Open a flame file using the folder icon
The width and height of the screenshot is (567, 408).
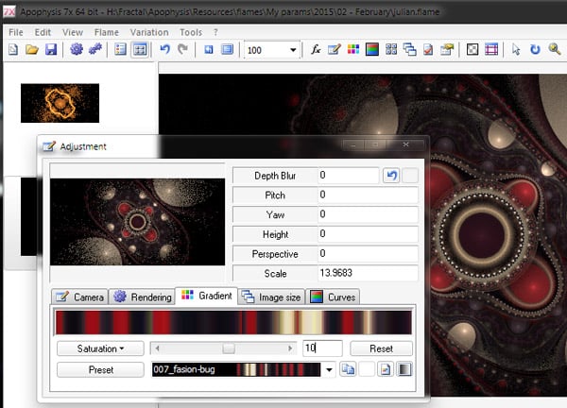coord(32,49)
